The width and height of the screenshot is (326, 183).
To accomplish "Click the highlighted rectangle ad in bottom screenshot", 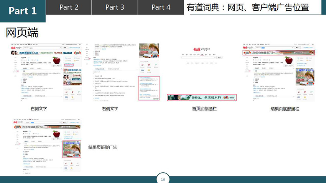I will 72,149.
